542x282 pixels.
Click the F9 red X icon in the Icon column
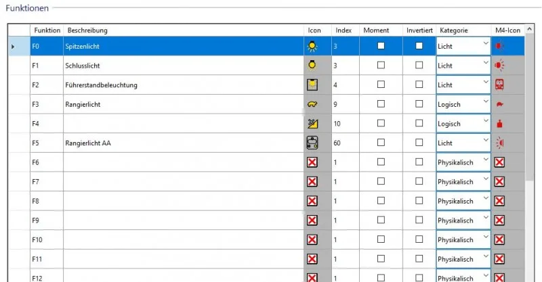312,220
